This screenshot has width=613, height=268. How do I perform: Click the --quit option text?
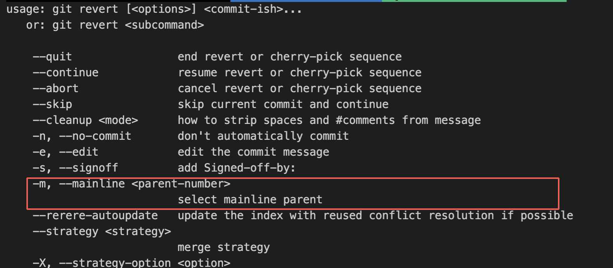(x=52, y=57)
